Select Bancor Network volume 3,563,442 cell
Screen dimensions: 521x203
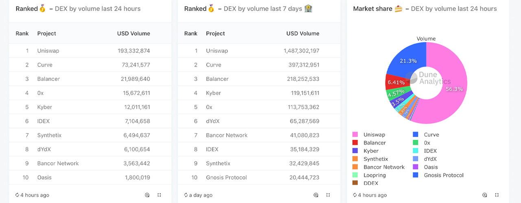[137, 163]
